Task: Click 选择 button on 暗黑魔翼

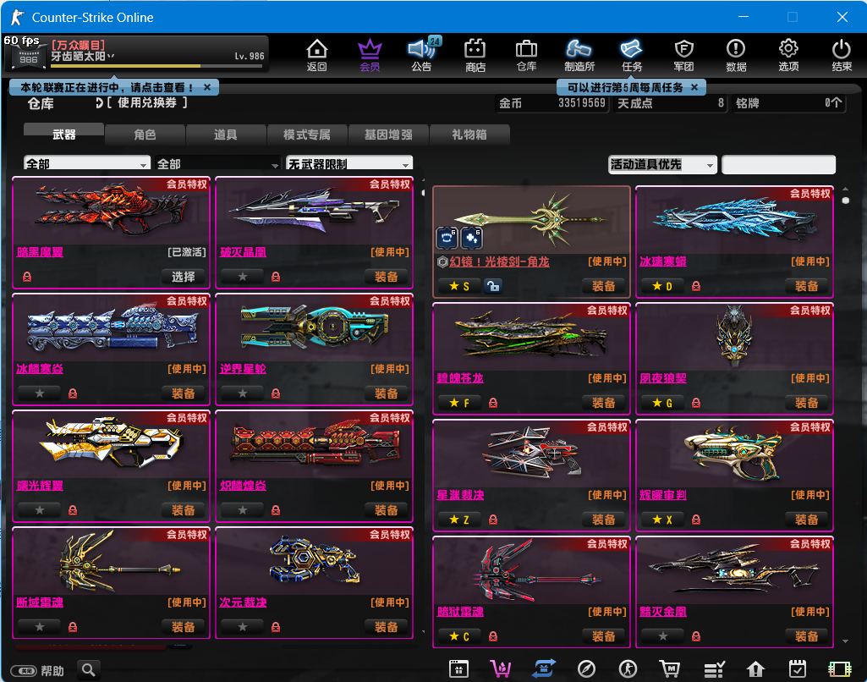Action: [183, 277]
